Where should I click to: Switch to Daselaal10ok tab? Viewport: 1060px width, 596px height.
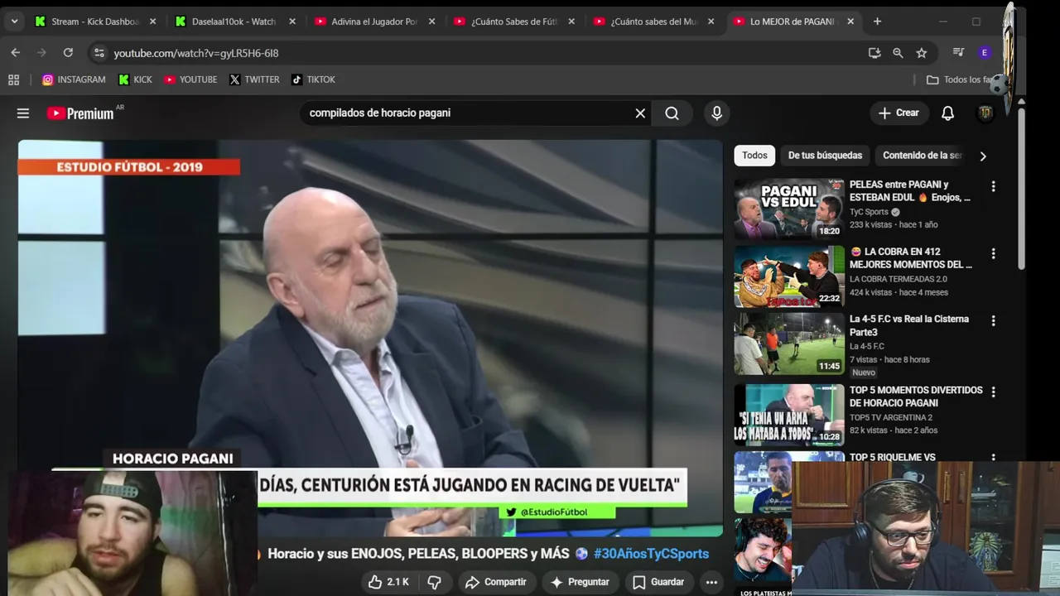234,22
